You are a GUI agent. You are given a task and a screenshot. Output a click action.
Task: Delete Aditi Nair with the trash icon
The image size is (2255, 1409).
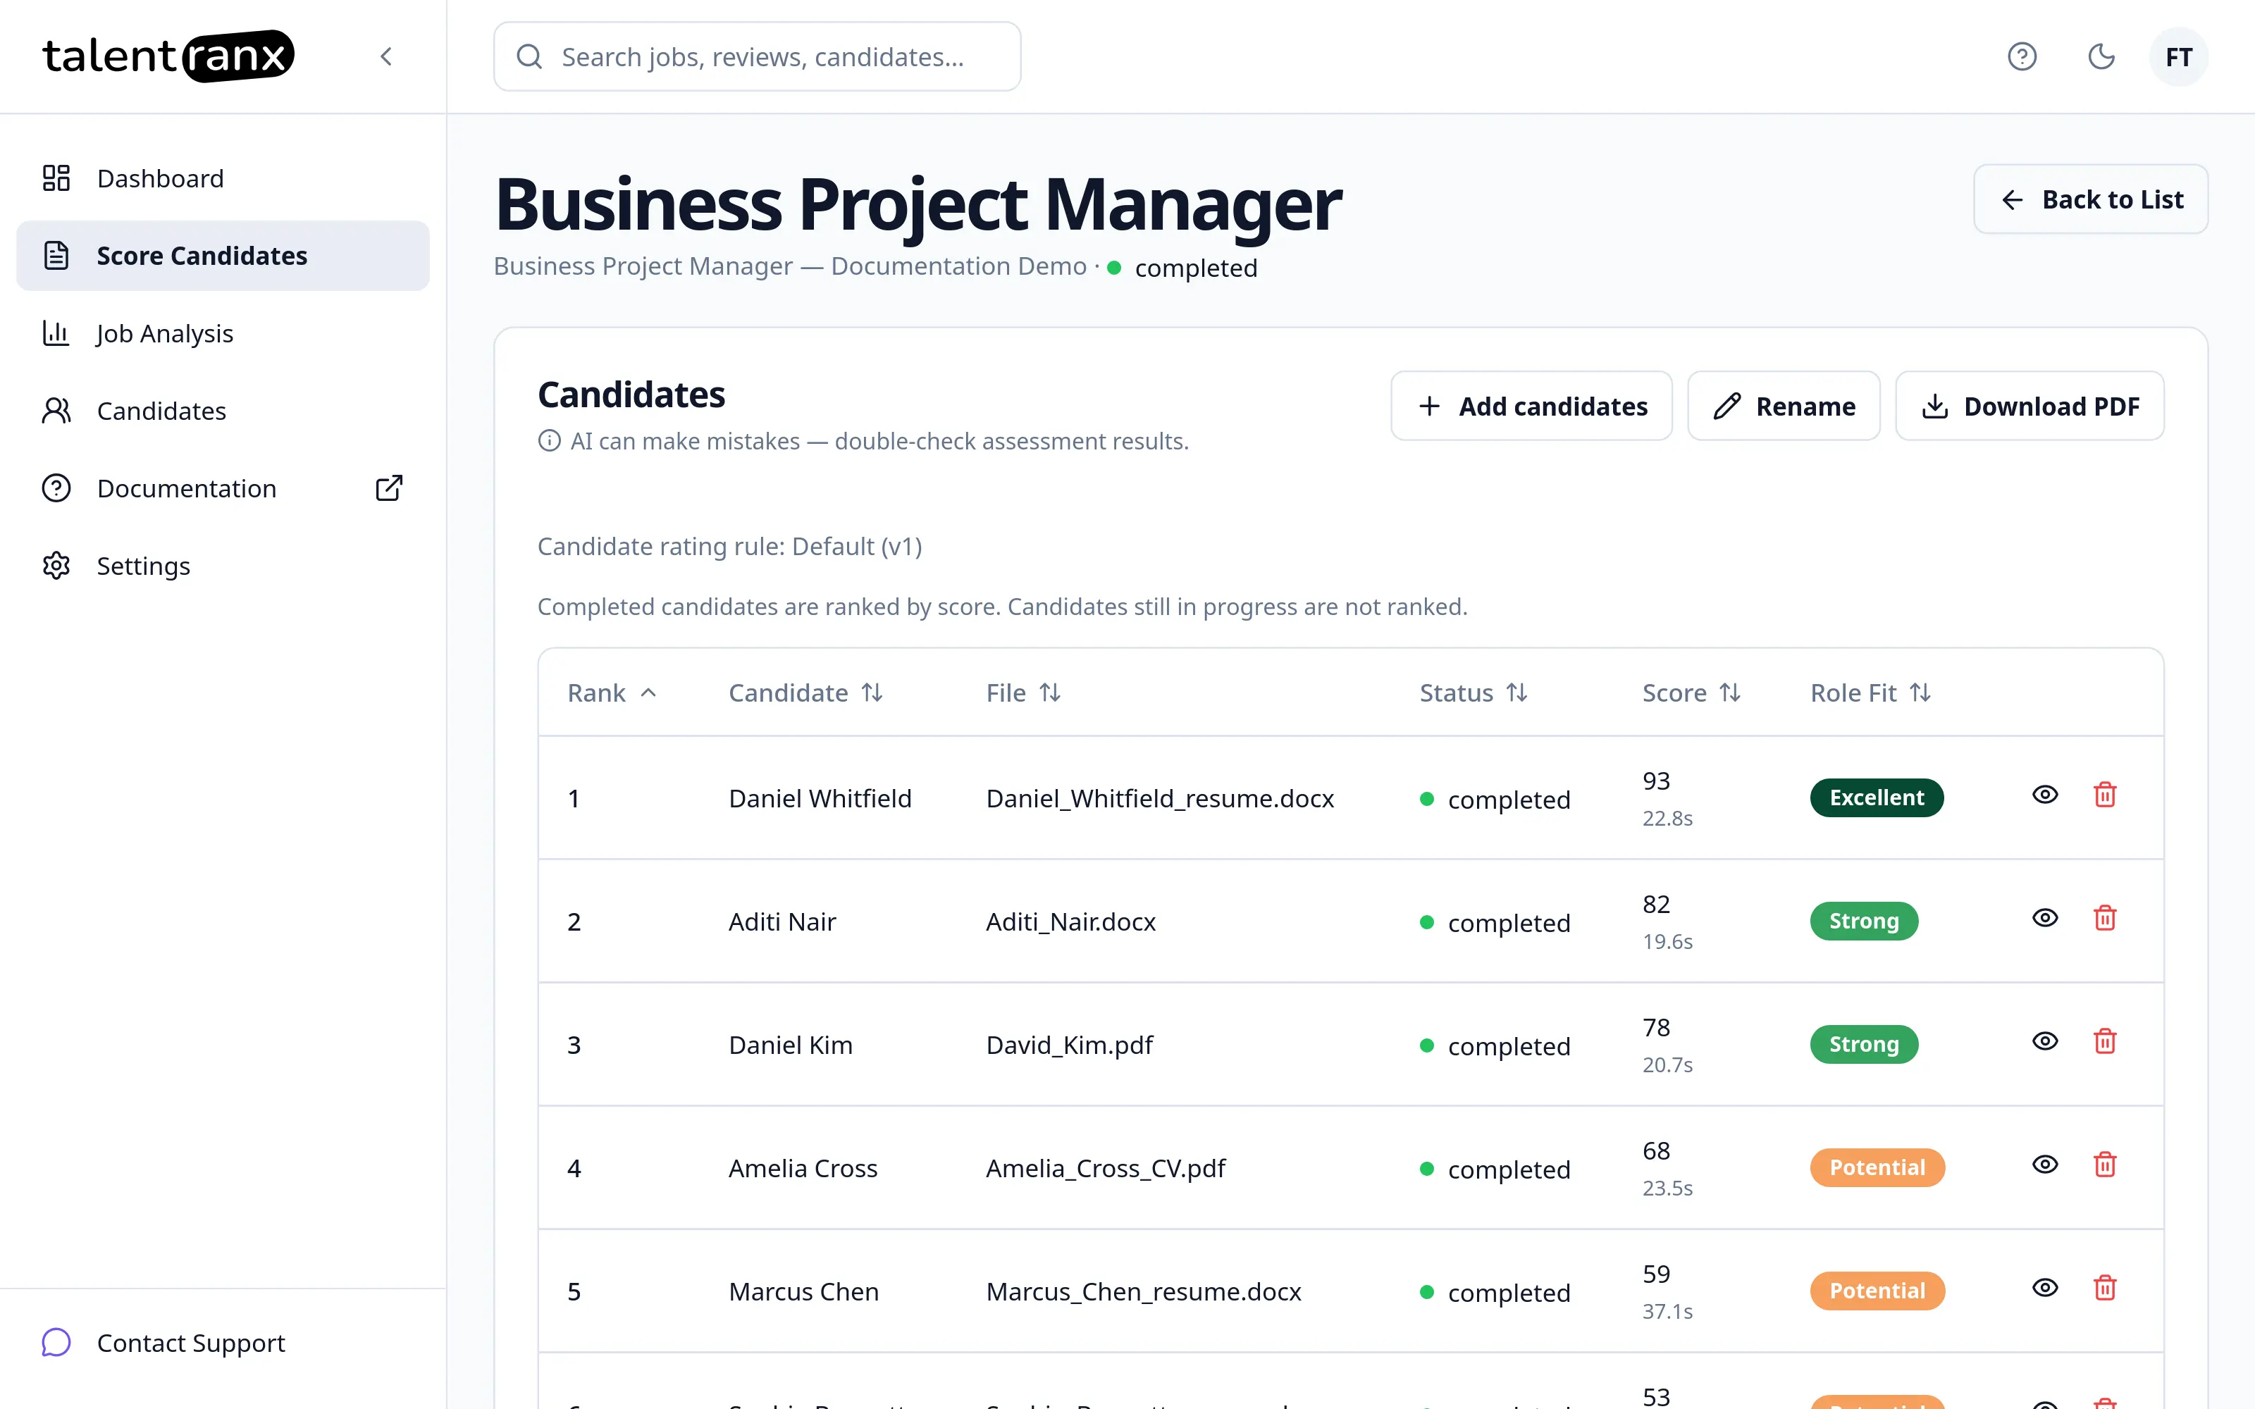click(2105, 919)
